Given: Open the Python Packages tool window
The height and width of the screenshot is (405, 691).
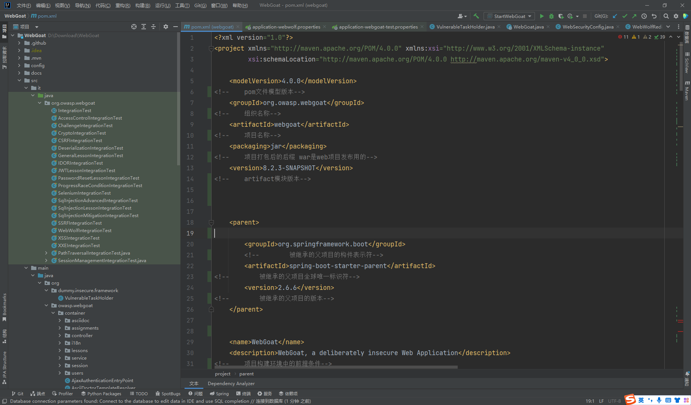Looking at the screenshot, I should 101,394.
